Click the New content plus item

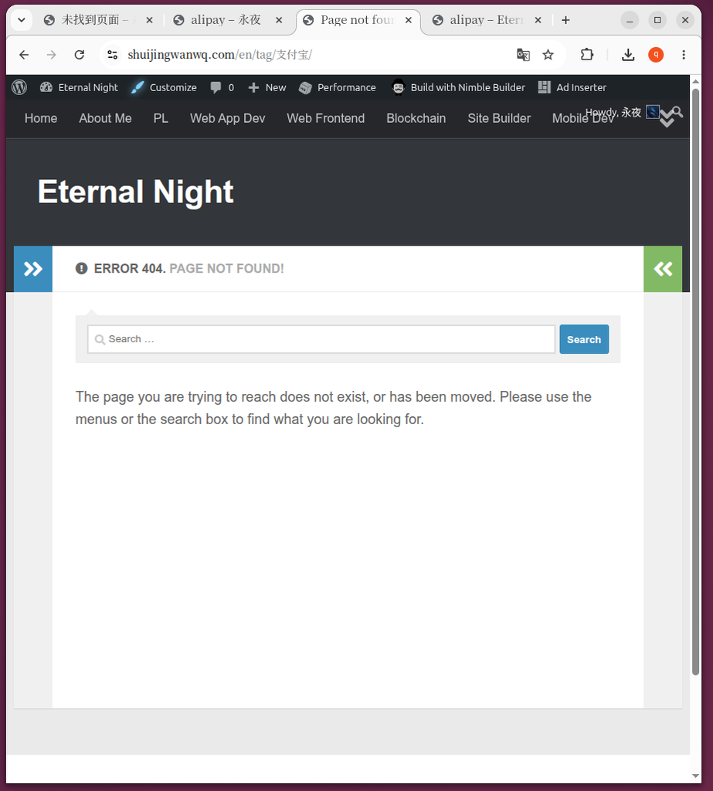(x=267, y=87)
